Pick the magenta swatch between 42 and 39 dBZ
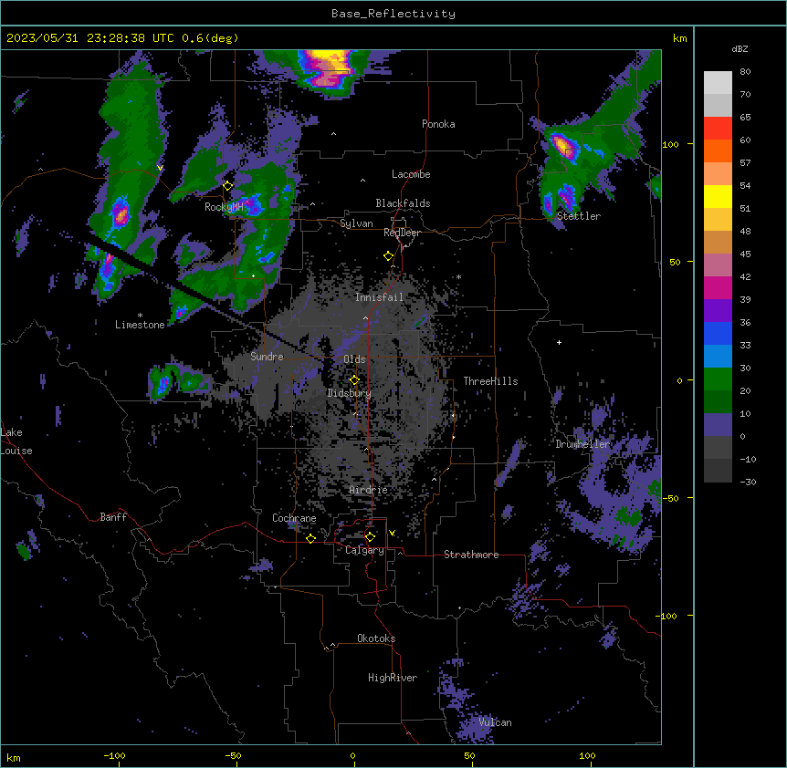This screenshot has height=768, width=787. (718, 287)
